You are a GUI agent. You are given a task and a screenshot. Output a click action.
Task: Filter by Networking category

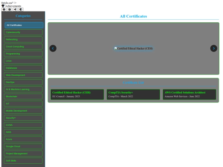(23, 39)
